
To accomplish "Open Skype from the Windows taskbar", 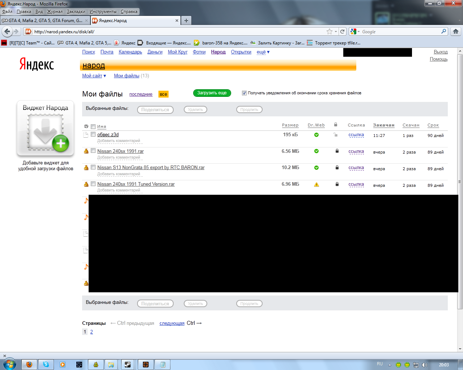I will (x=46, y=365).
